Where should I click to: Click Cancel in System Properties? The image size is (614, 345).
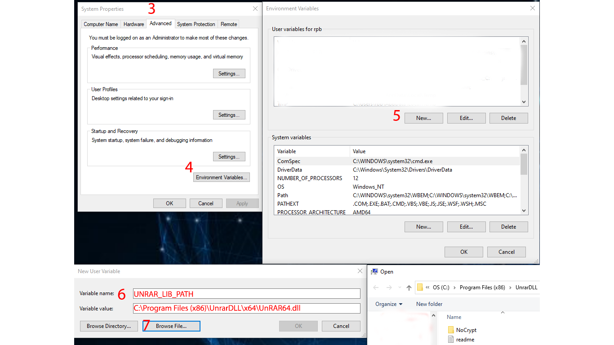pos(206,203)
